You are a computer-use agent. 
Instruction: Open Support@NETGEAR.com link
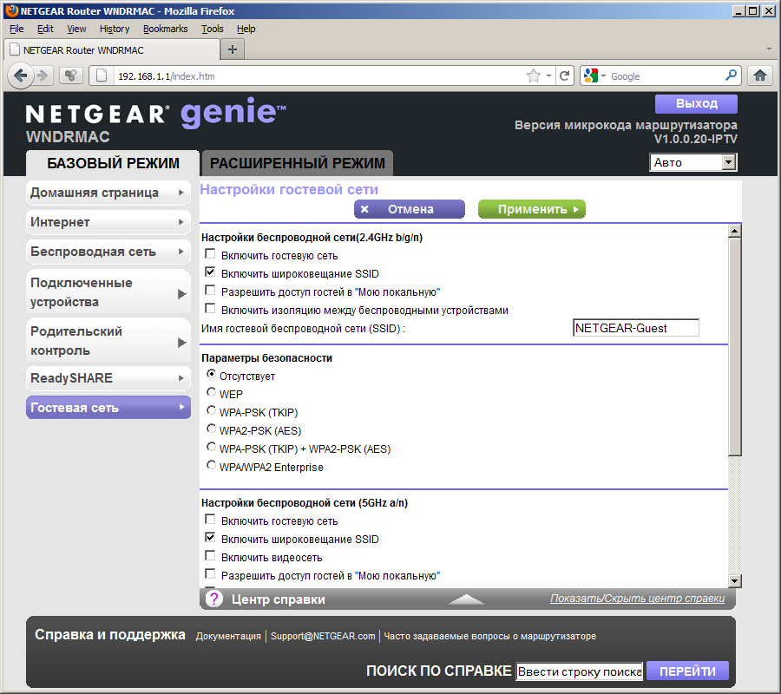[x=323, y=636]
